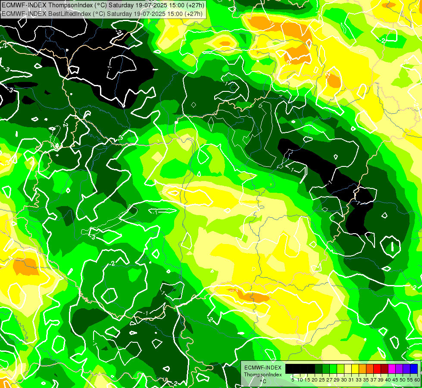The image size is (422, 388).
Task: Click the magenta 40–45 legend swatch
Action: pyautogui.click(x=392, y=369)
